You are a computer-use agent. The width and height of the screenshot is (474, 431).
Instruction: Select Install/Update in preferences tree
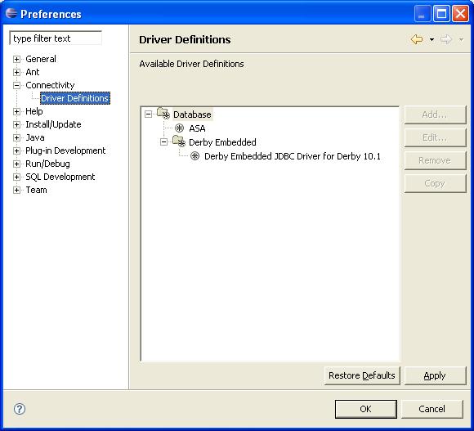[x=53, y=124]
